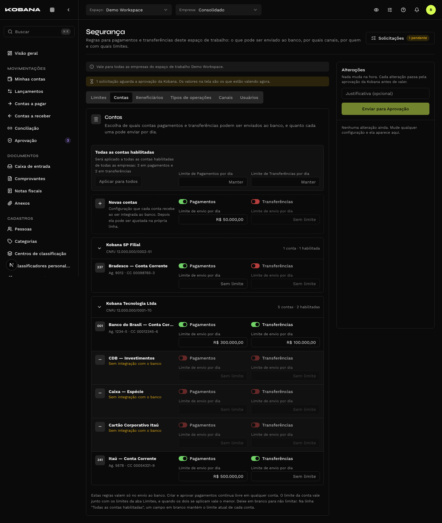Click the eye visibility icon in the top bar
The height and width of the screenshot is (523, 442).
(x=376, y=10)
